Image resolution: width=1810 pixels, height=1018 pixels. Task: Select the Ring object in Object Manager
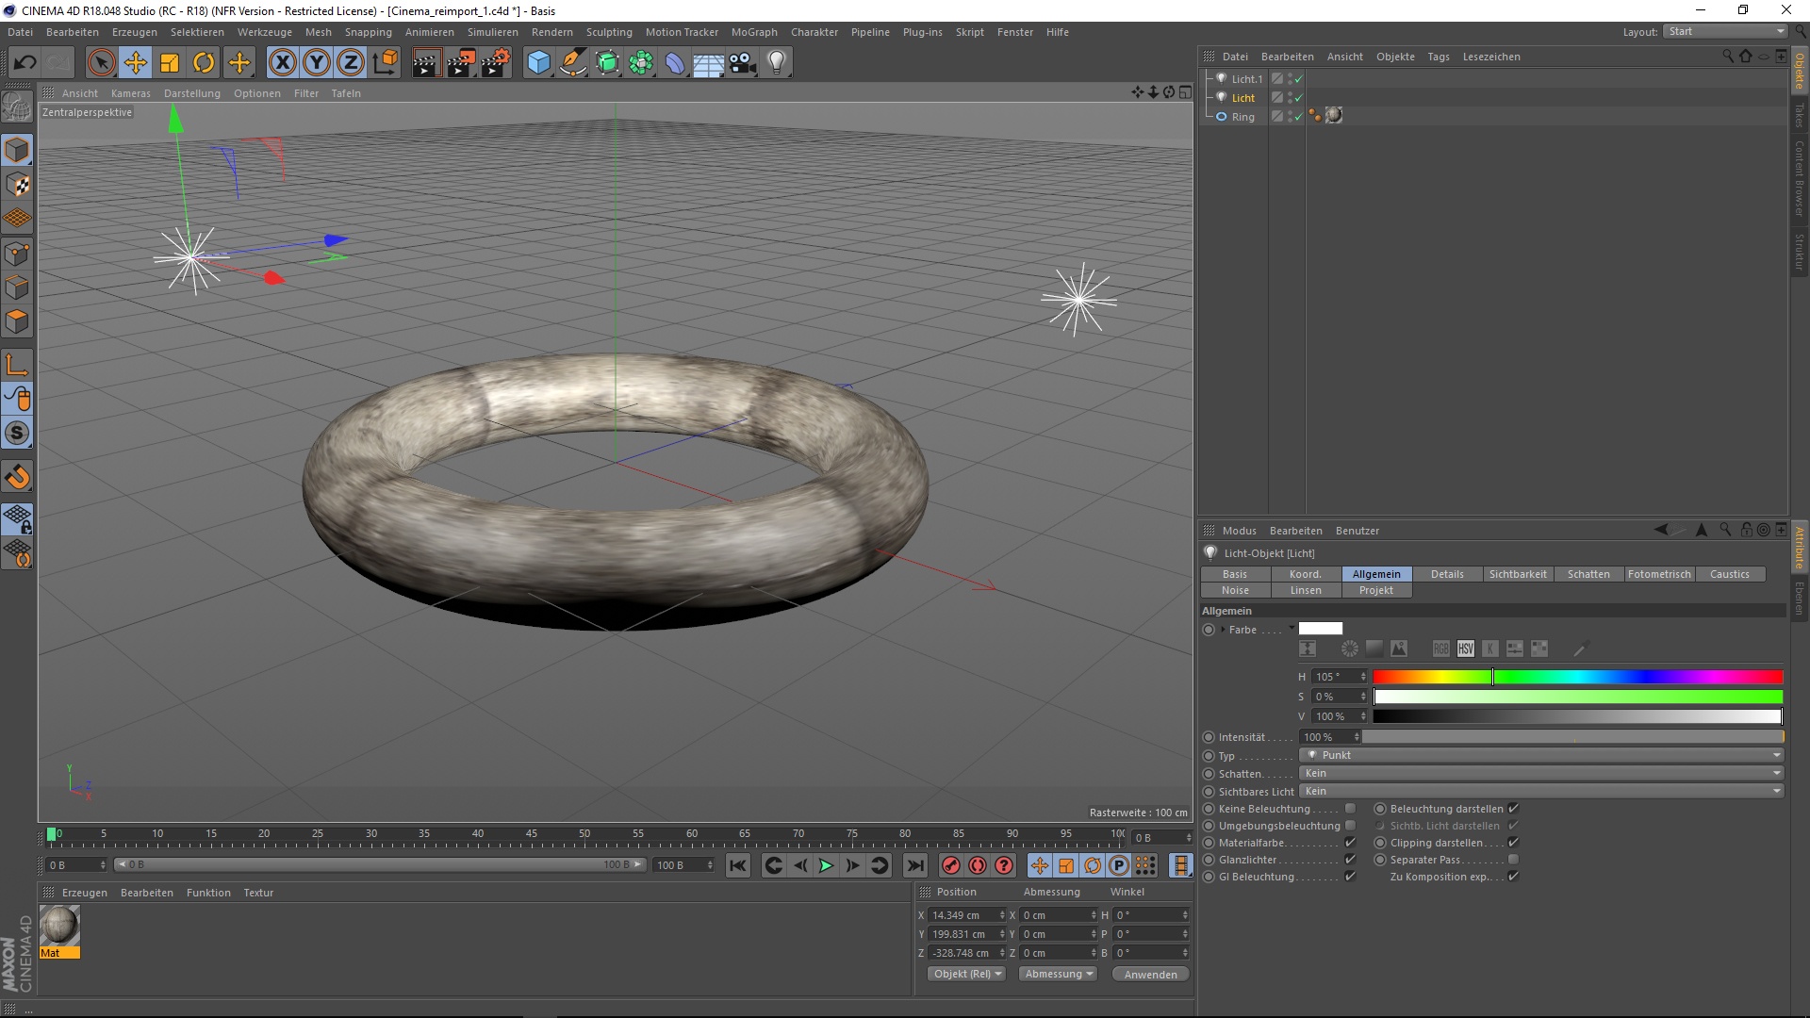click(x=1242, y=117)
